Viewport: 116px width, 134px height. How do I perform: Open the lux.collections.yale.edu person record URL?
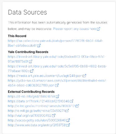click(55, 43)
